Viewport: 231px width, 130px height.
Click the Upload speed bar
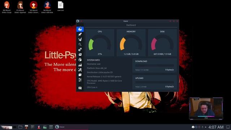154,82
